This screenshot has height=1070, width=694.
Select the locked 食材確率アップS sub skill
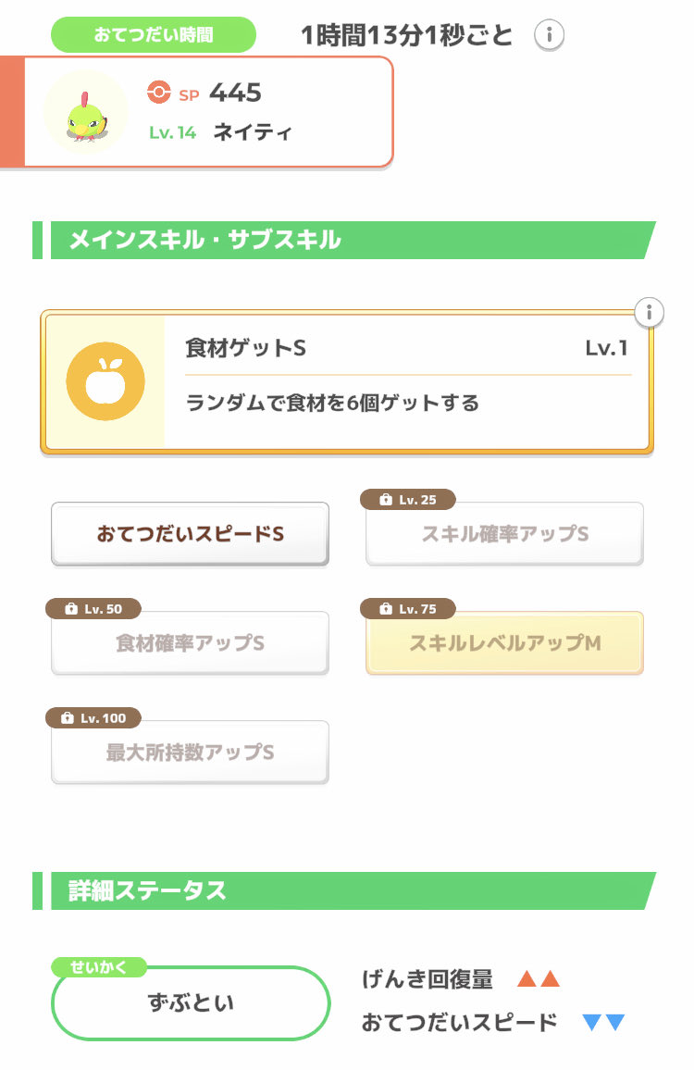[190, 643]
